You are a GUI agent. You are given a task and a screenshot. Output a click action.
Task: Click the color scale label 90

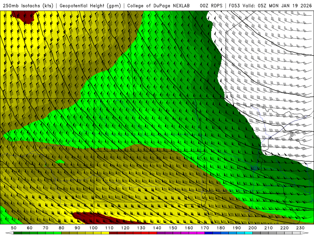(77, 228)
